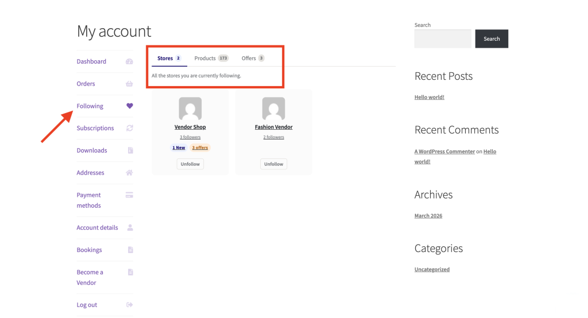Open the Bookings menu link
Image resolution: width=588 pixels, height=318 pixels.
89,250
